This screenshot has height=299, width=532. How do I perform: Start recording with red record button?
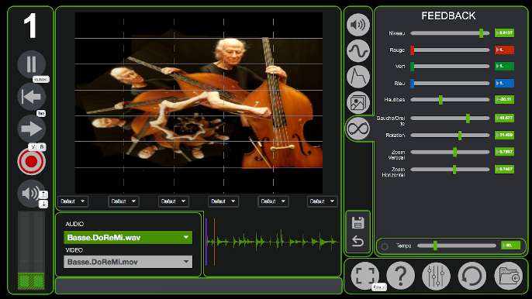31,161
